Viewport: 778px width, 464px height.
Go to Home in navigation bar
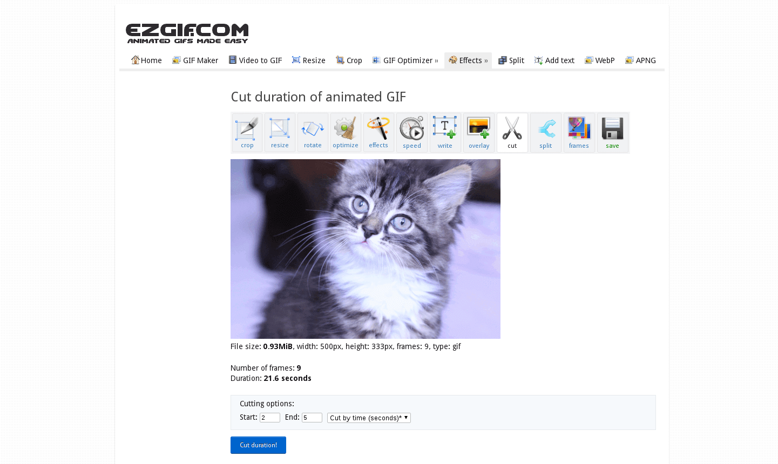pyautogui.click(x=146, y=60)
